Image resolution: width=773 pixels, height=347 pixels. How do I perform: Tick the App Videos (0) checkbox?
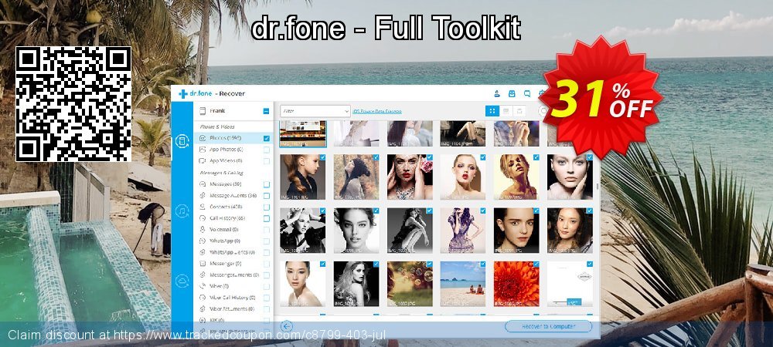(266, 160)
